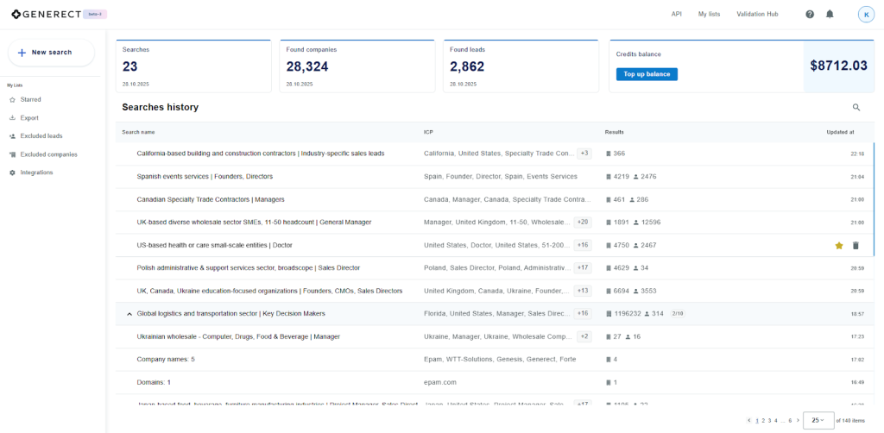
Task: Expand the +20 ICP tags on UK-based wholesale row
Action: click(583, 223)
